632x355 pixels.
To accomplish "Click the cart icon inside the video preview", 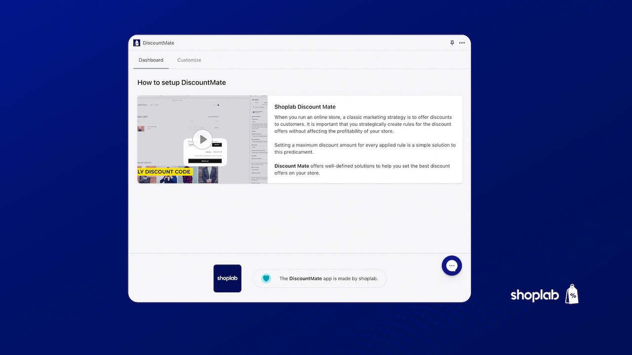I will 218,105.
